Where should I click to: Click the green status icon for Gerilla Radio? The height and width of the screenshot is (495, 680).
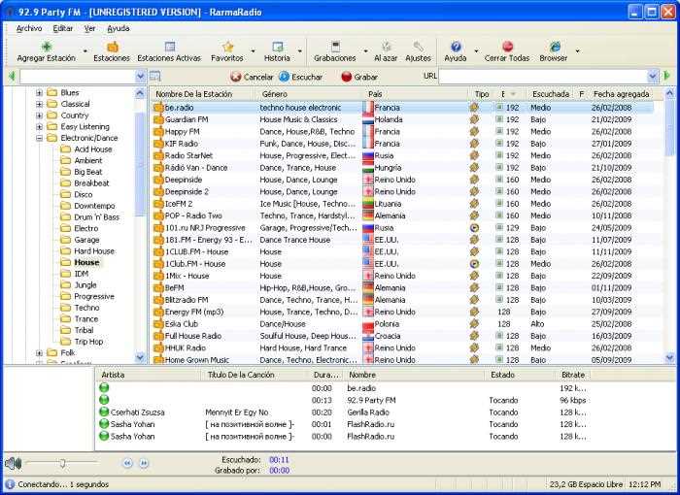click(104, 412)
